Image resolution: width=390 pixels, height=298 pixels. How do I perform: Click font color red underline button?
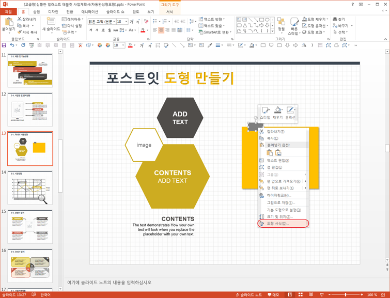point(143,30)
